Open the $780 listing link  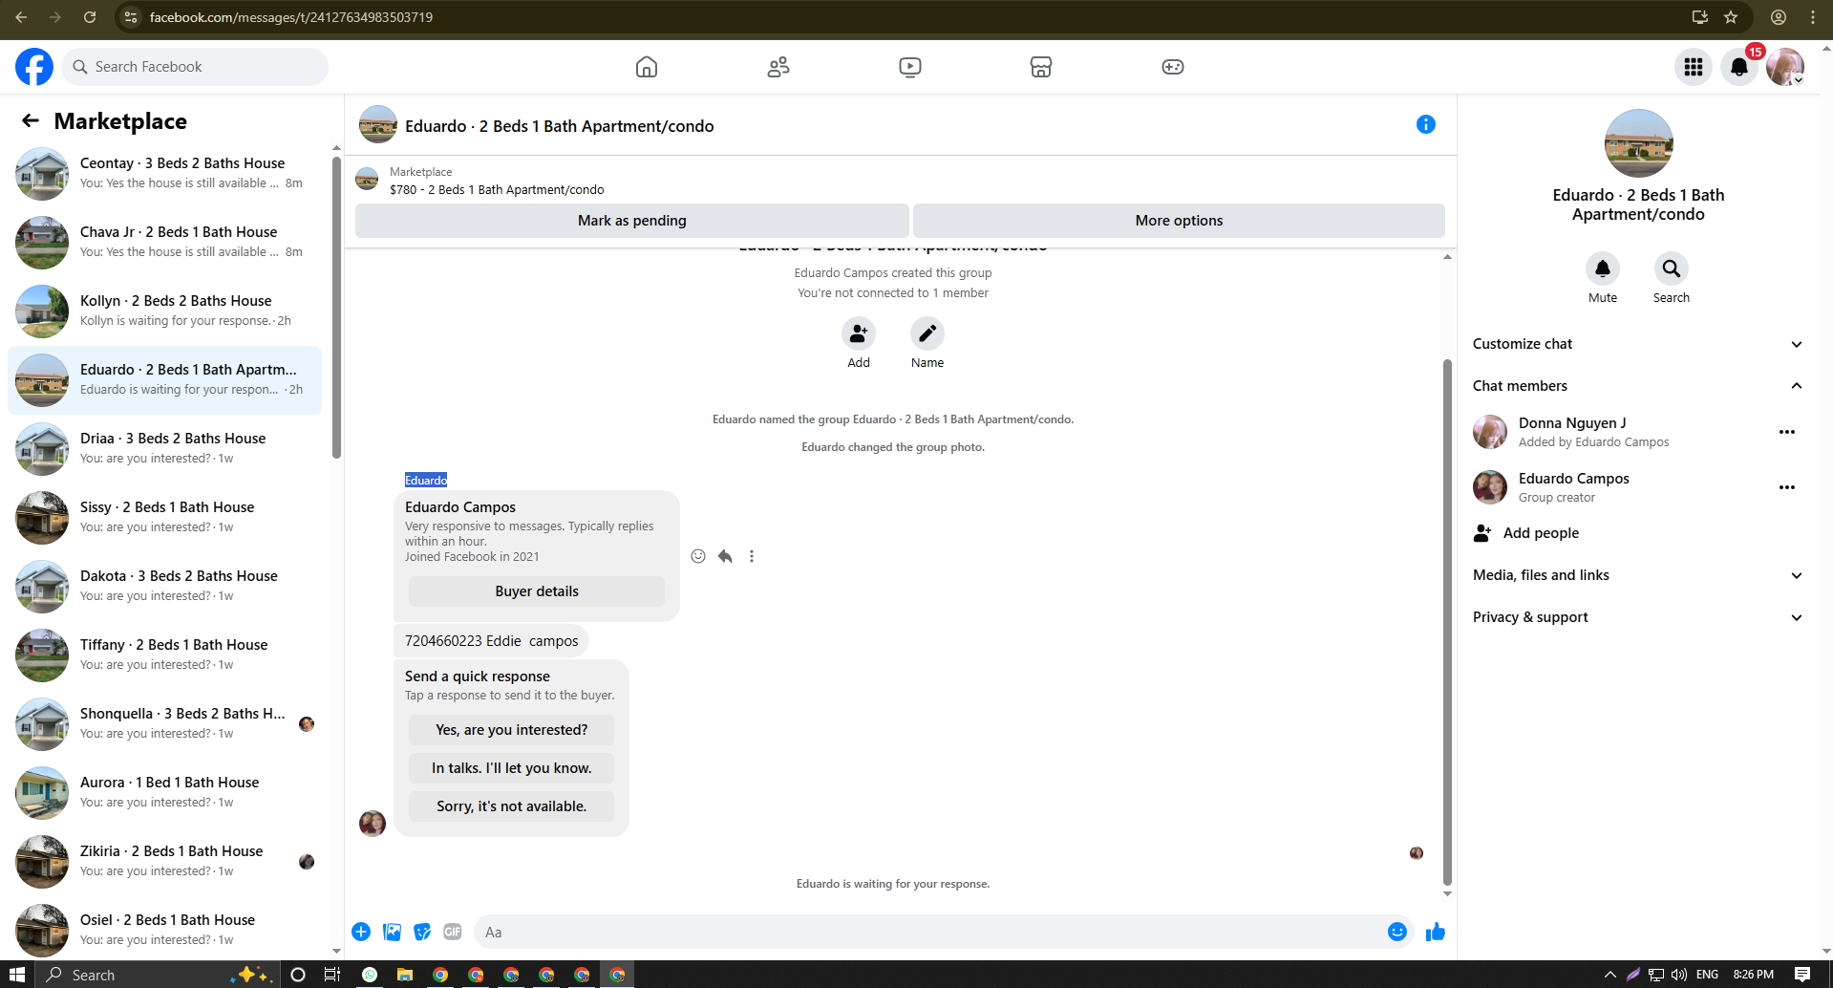pos(497,189)
